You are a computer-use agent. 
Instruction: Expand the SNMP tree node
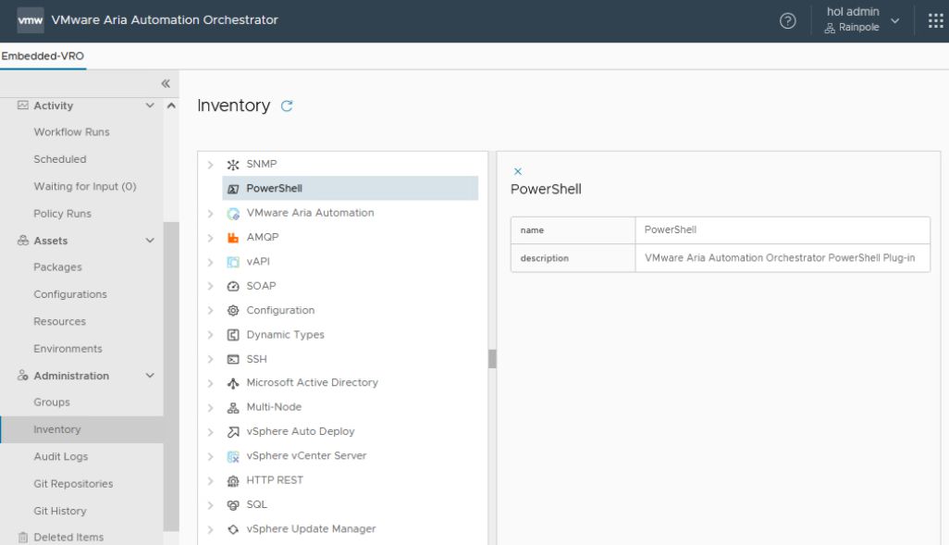tap(210, 165)
